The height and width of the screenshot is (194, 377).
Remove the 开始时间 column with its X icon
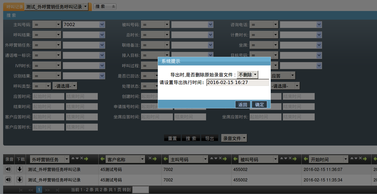click(360, 158)
